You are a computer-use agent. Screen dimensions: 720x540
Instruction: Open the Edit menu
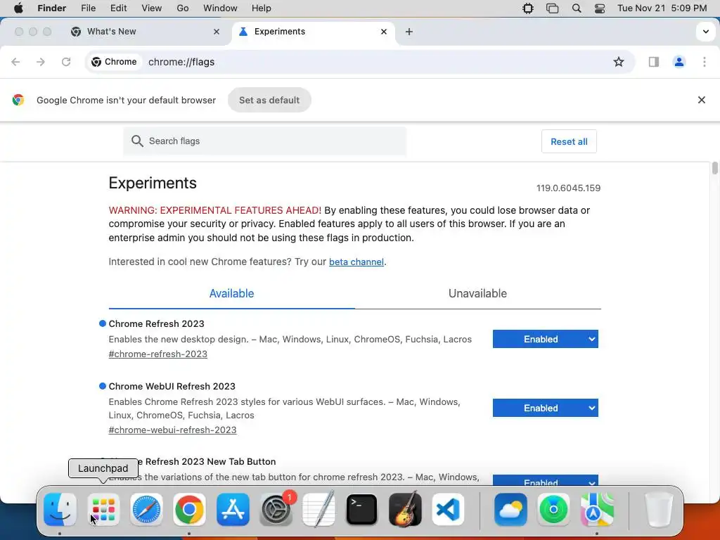pos(118,8)
